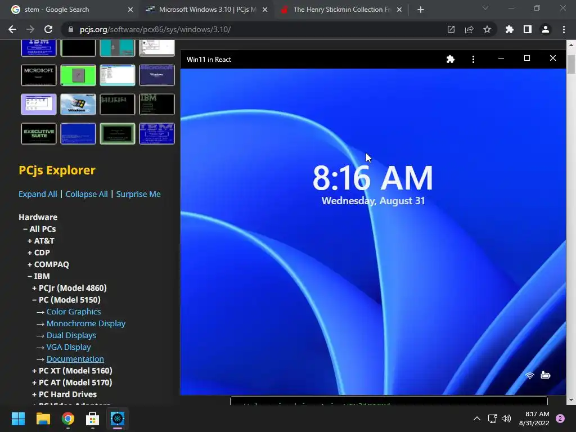Click the 8:16 AM lock screen clock
Screen dimensions: 576x432
[x=373, y=178]
